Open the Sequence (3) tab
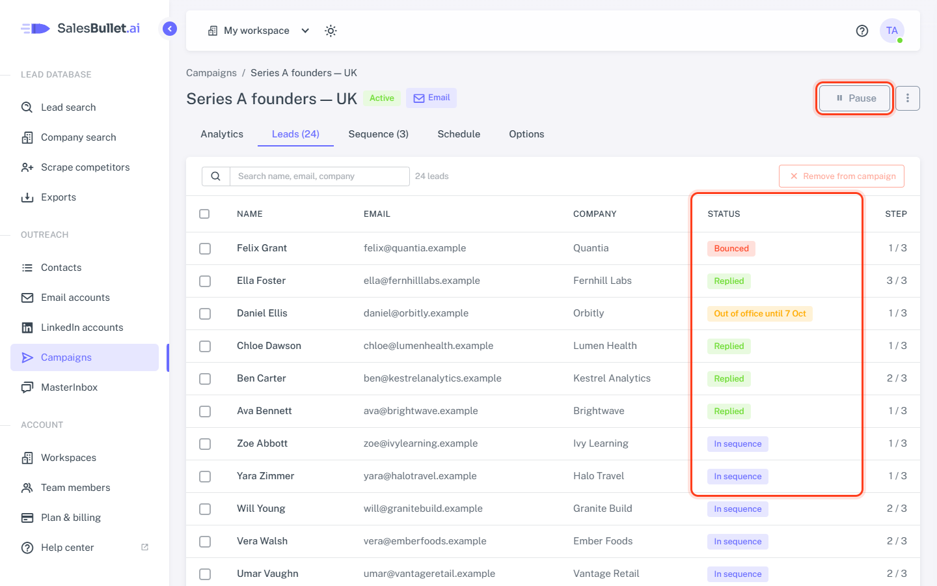Screen dimensions: 937x586 [379, 134]
